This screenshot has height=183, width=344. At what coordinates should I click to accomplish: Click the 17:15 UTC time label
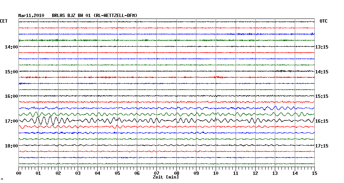pos(321,146)
